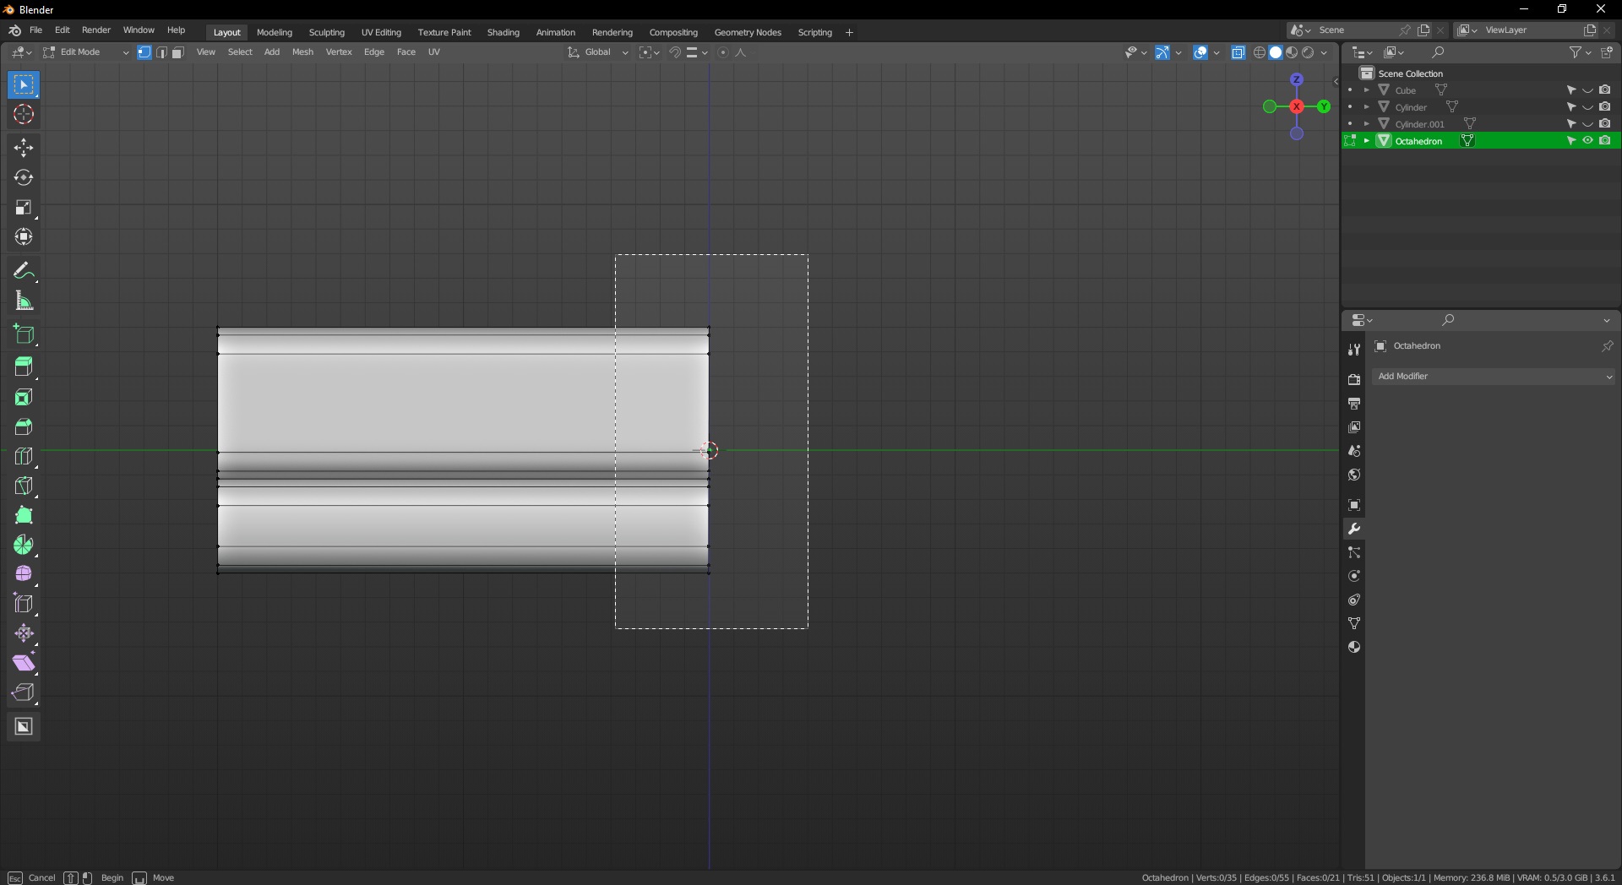Switch to face select mode
Screen dimensions: 1622x885
pyautogui.click(x=178, y=52)
